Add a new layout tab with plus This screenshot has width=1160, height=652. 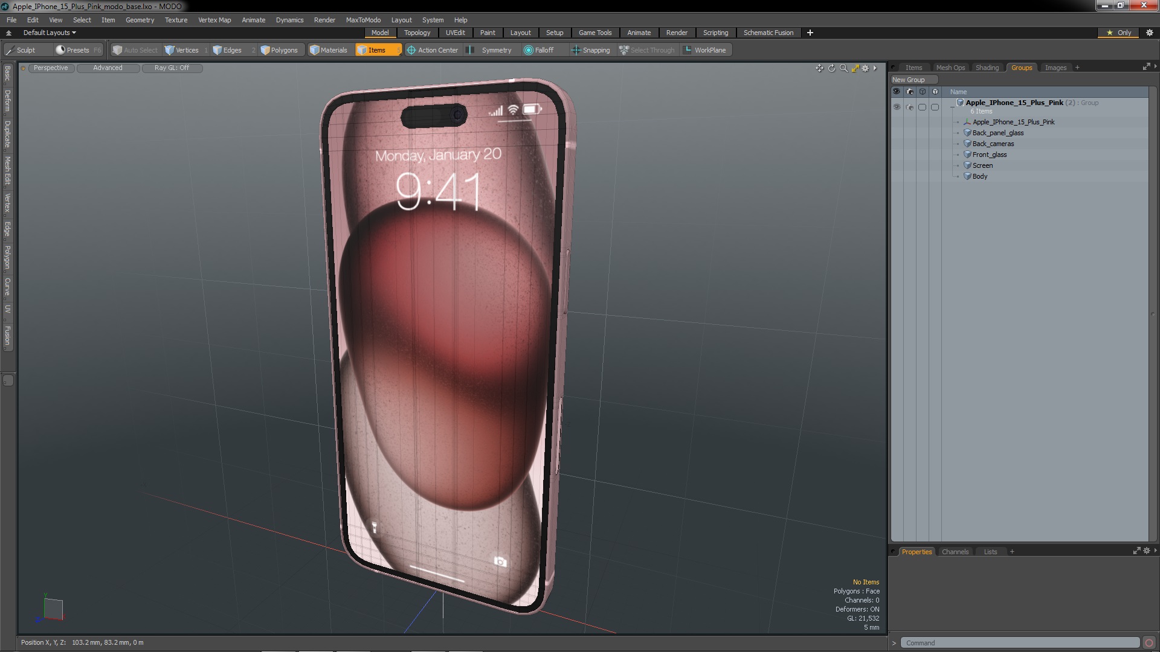click(x=810, y=33)
